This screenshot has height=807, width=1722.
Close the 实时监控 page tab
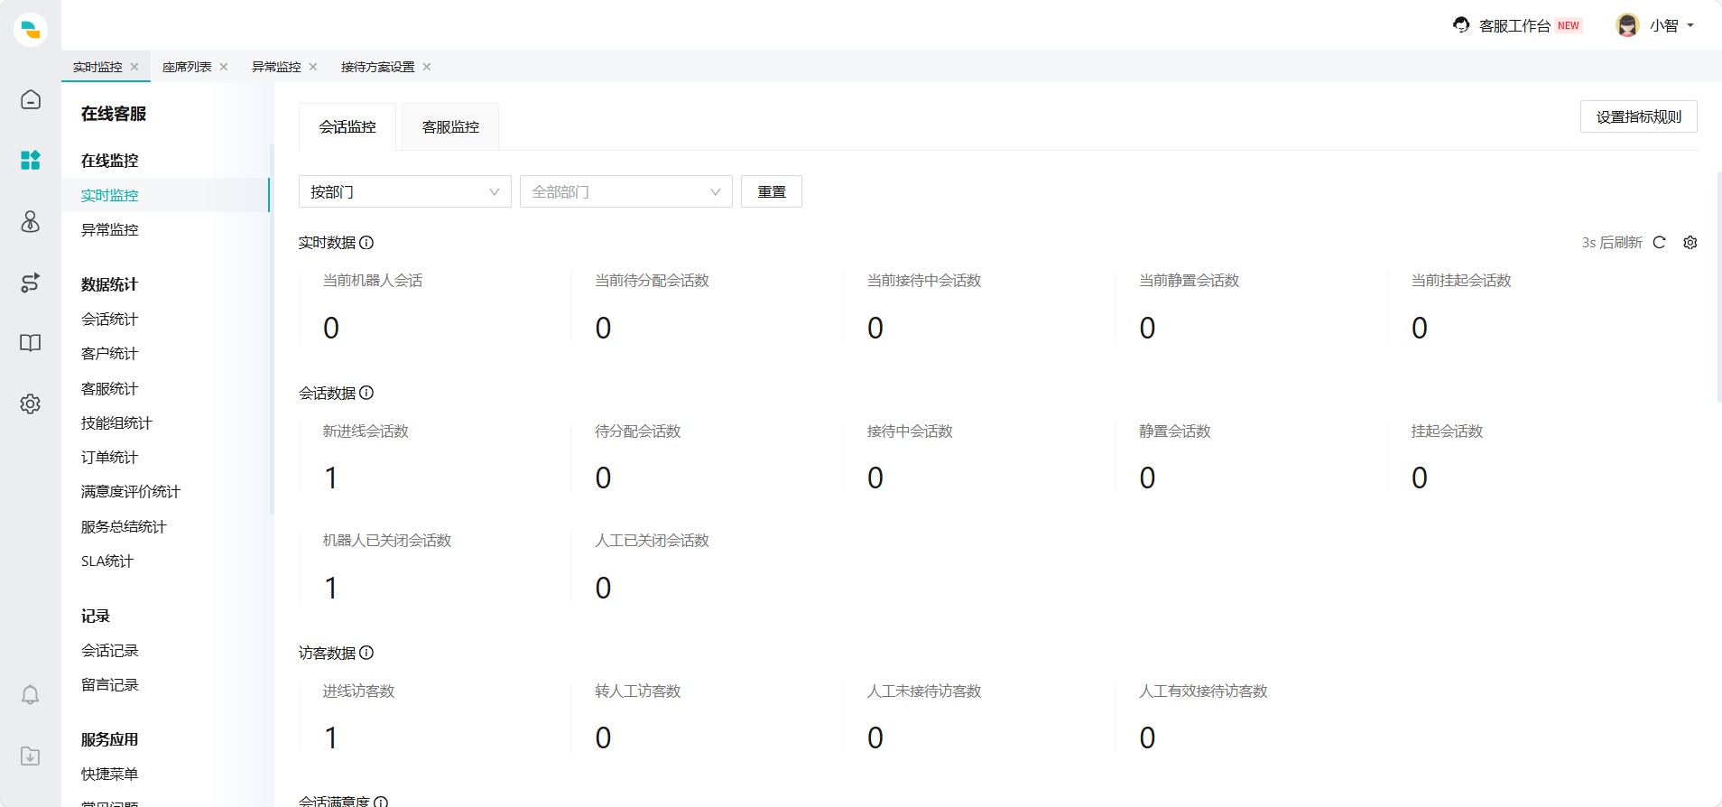[134, 67]
